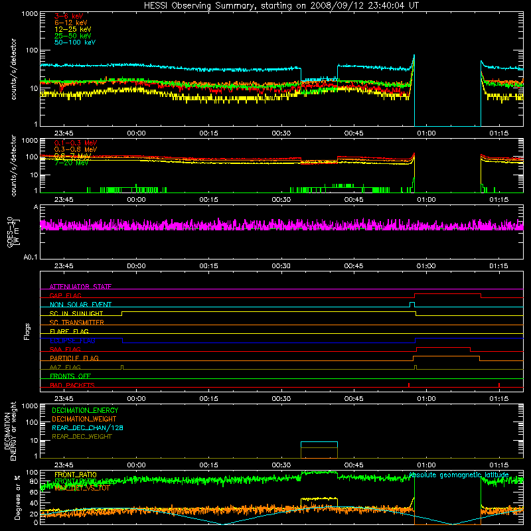Screen dimensions: 531x531
Task: Select the PARTICLE_FLAG label
Action: click(74, 358)
